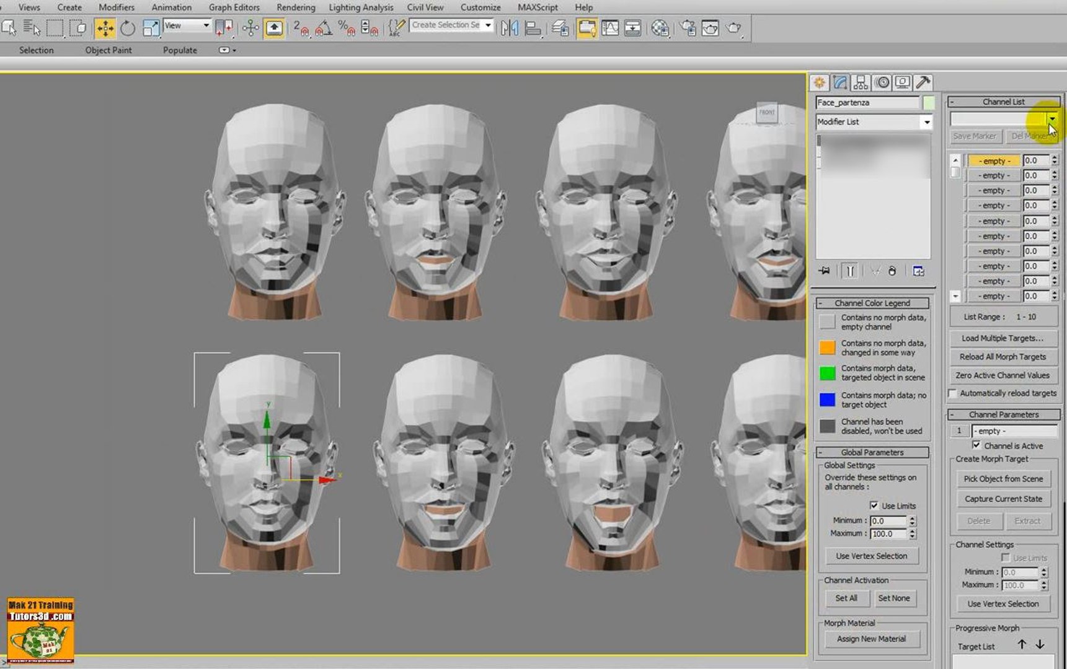Click Zero Active Channel Values button
The image size is (1067, 669).
point(1003,375)
